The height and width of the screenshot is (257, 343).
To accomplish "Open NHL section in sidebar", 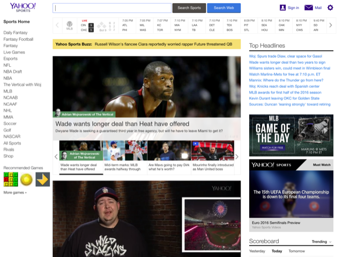I will point(8,110).
